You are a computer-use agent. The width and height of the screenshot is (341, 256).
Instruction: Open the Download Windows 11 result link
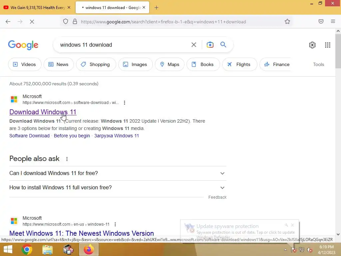tap(43, 112)
